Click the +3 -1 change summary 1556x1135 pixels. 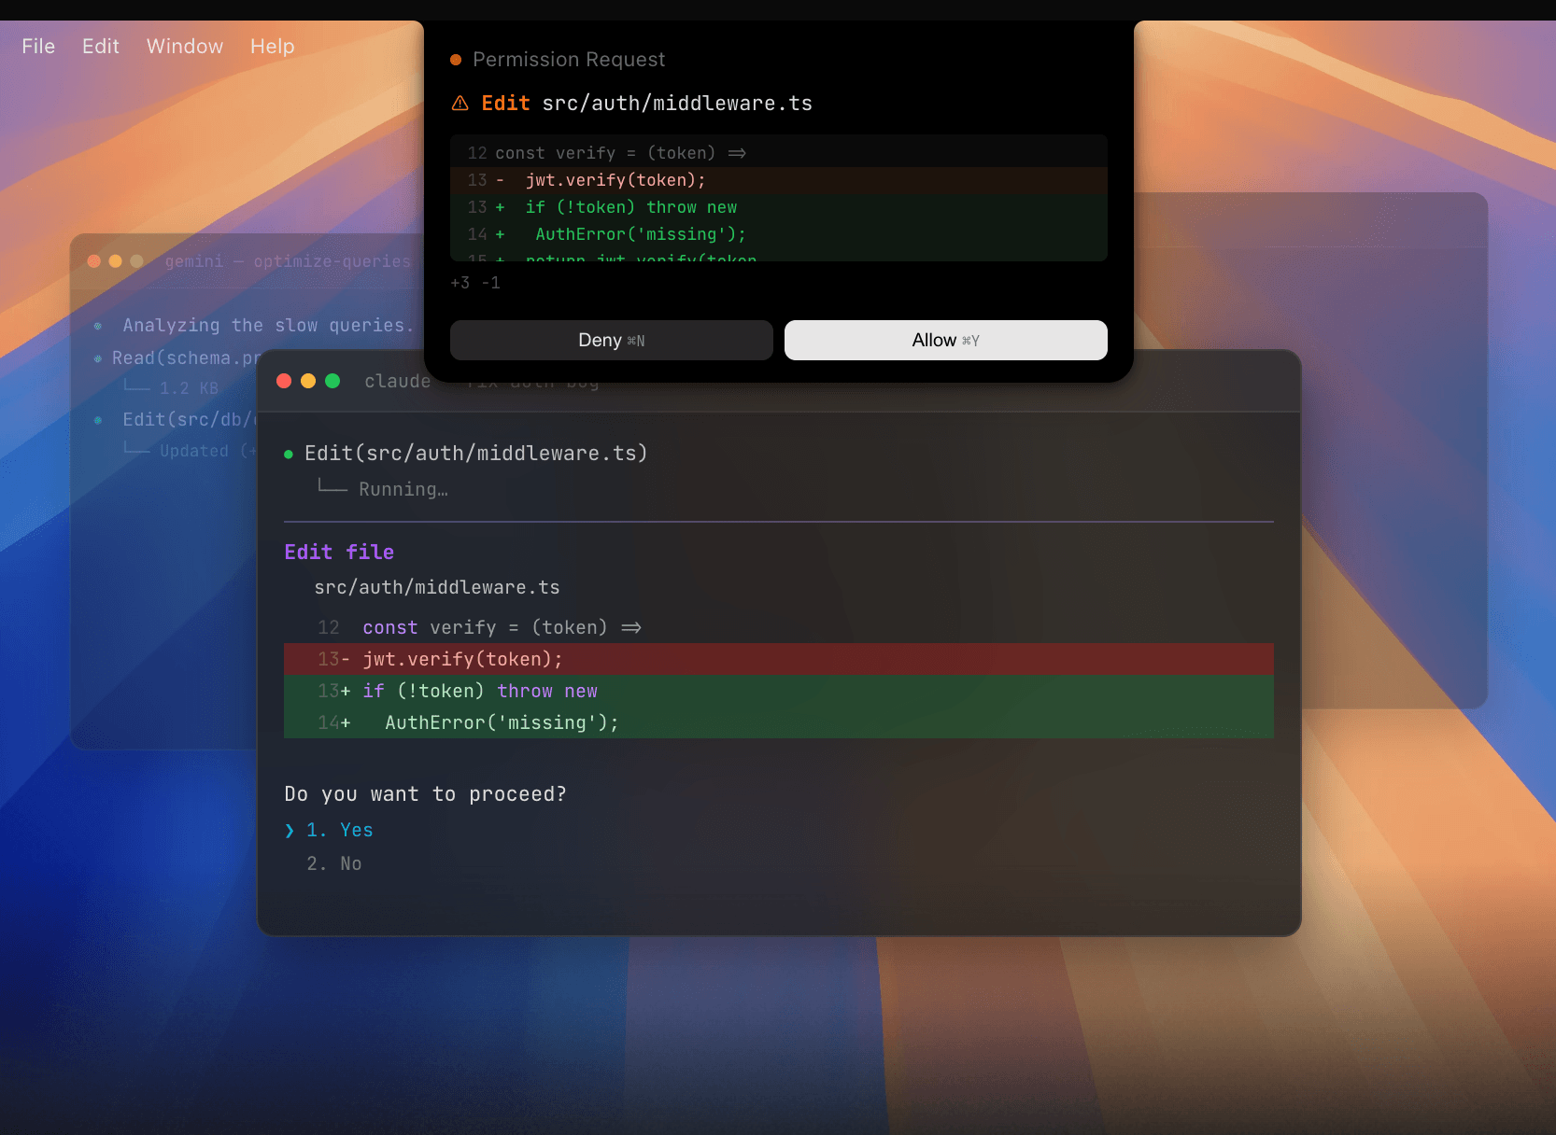click(475, 283)
